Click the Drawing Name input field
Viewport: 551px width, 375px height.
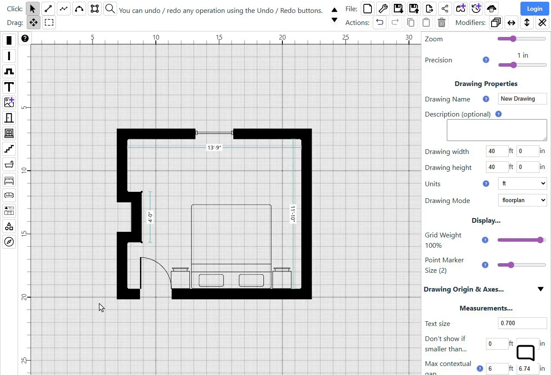tap(522, 98)
